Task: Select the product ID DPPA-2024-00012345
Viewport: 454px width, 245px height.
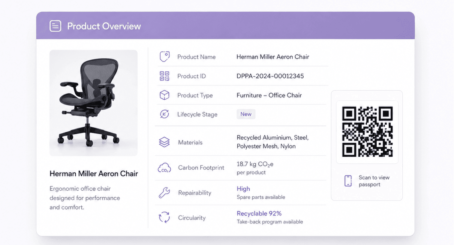Action: pos(270,76)
